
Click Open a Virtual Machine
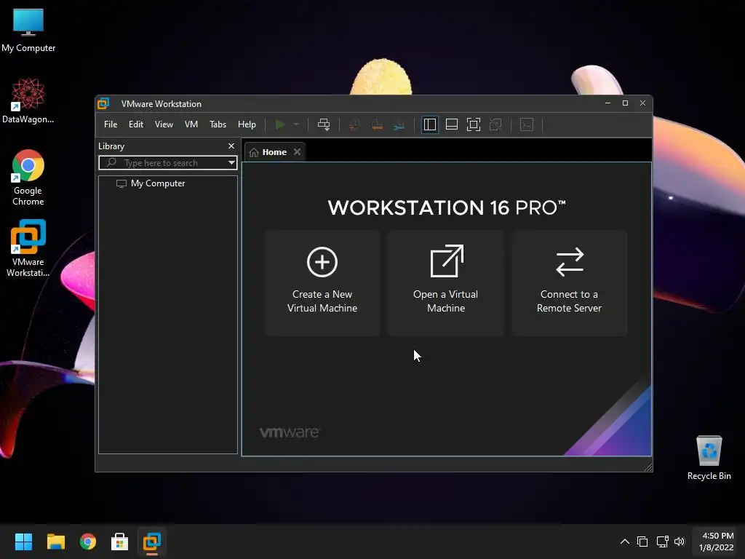coord(446,283)
